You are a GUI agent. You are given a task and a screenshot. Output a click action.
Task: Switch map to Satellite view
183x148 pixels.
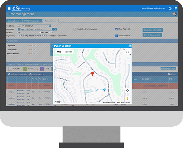pos(68,52)
